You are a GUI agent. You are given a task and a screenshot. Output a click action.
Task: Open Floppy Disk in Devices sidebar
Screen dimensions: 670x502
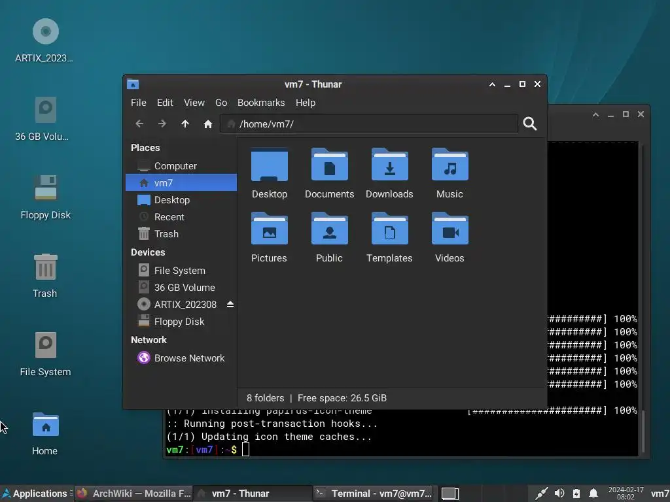(x=181, y=322)
